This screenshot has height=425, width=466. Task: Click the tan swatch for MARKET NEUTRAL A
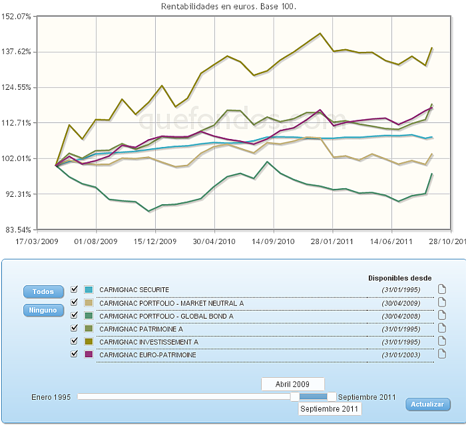89,303
